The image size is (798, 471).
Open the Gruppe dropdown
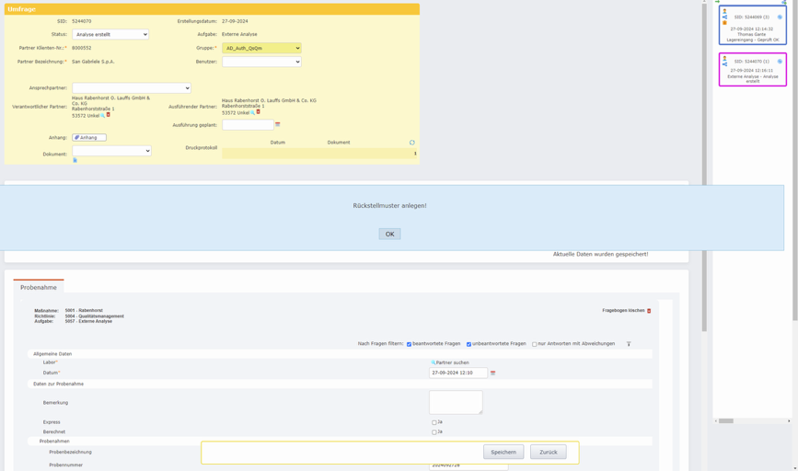tap(261, 48)
